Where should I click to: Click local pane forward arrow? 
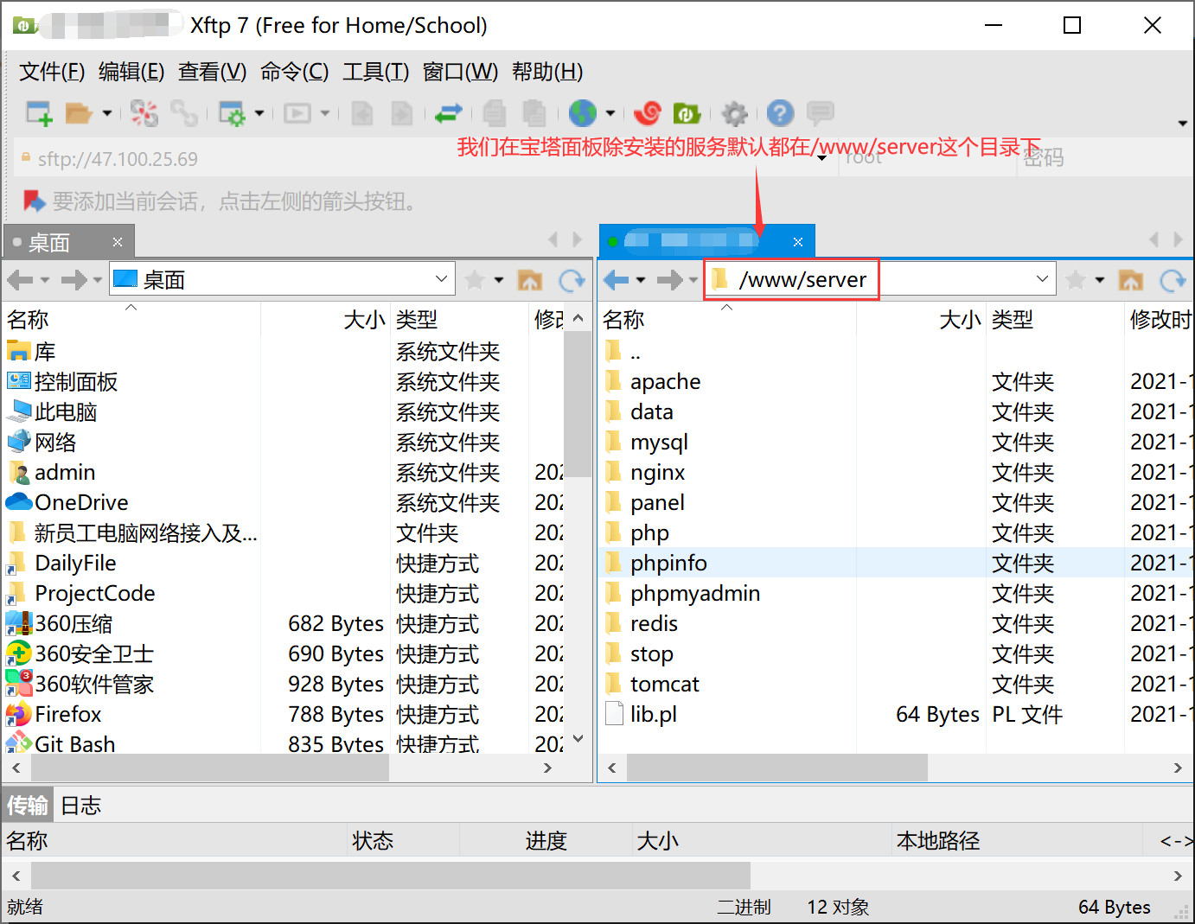pyautogui.click(x=74, y=279)
